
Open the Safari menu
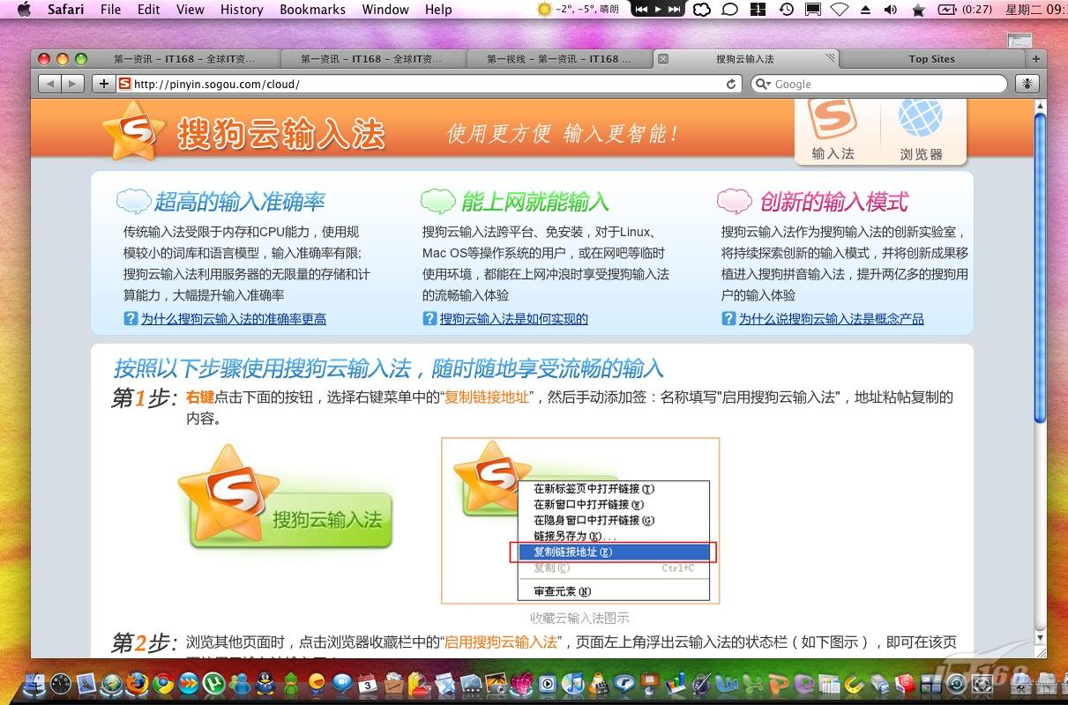click(x=66, y=10)
